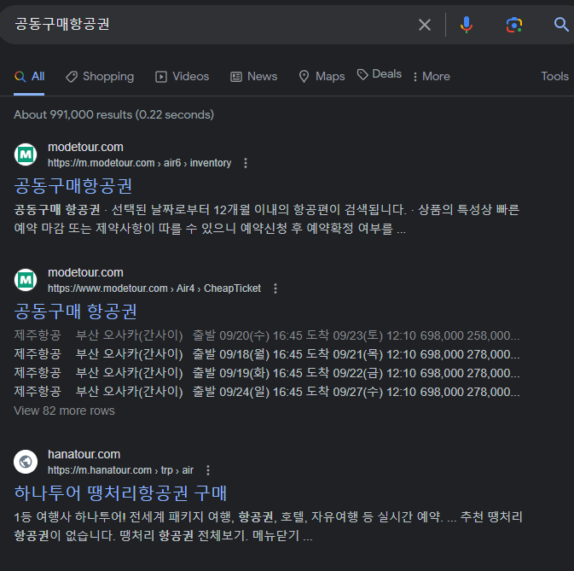This screenshot has width=574, height=571.
Task: Submit search with the magnifying glass icon
Action: (x=561, y=25)
